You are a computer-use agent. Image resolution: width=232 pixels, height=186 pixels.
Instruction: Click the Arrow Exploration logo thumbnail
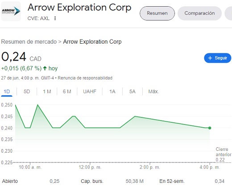pos(11,11)
